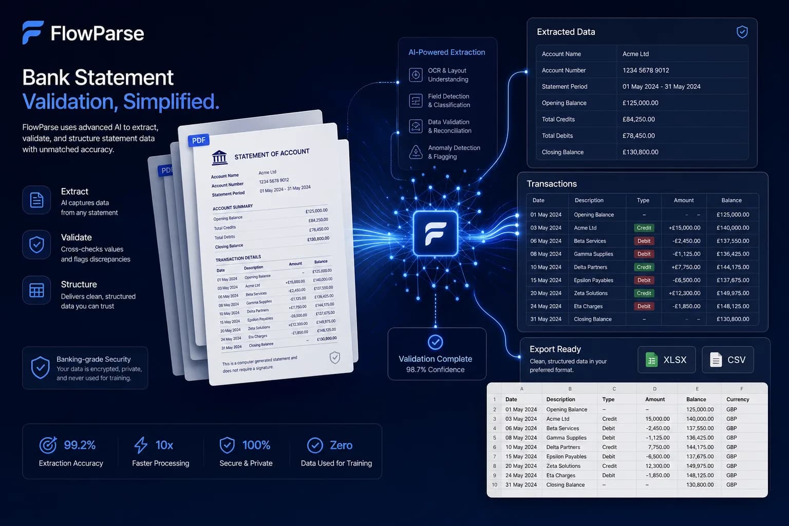Click the Credit badge for Acme Ltd transaction
The width and height of the screenshot is (789, 526).
644,228
